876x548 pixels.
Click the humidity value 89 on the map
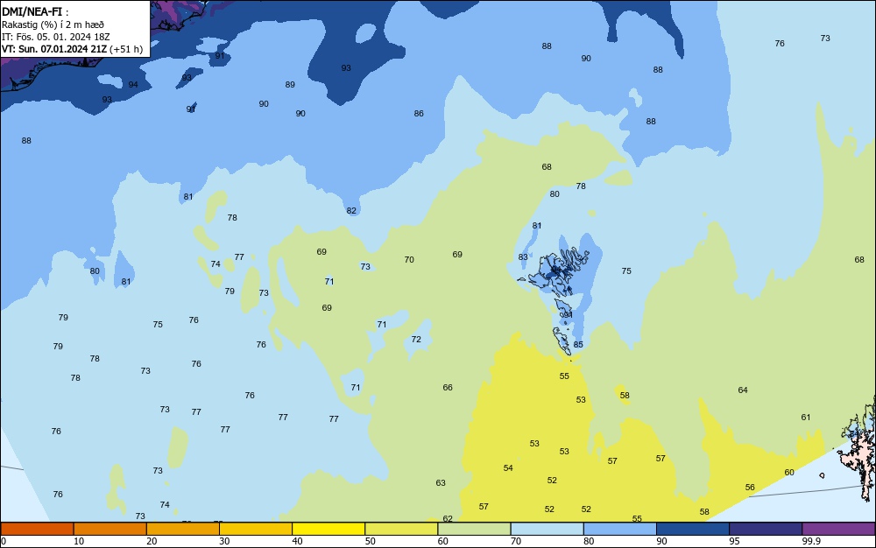click(x=290, y=85)
